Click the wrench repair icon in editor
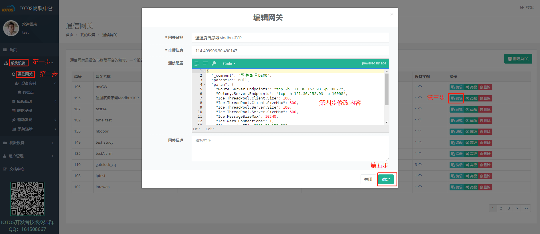 click(x=214, y=63)
